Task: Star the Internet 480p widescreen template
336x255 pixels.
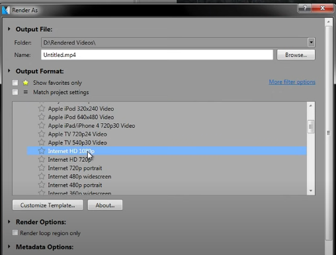Action: (42, 176)
